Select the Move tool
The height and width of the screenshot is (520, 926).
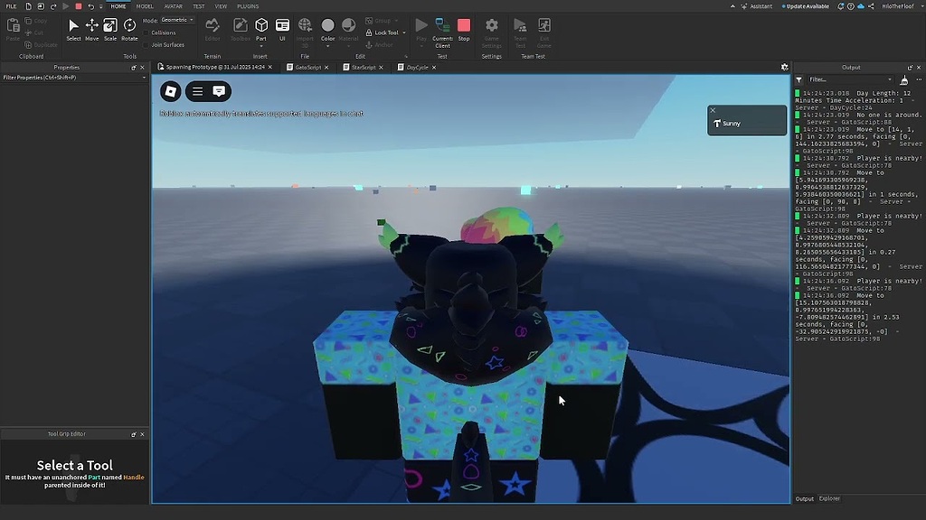[x=91, y=27]
